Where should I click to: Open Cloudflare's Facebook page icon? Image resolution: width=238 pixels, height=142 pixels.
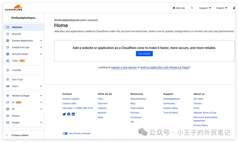tap(69, 114)
